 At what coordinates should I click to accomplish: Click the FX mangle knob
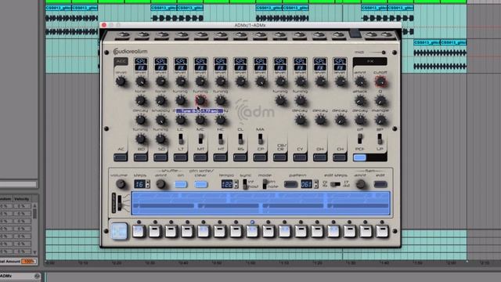pyautogui.click(x=380, y=120)
